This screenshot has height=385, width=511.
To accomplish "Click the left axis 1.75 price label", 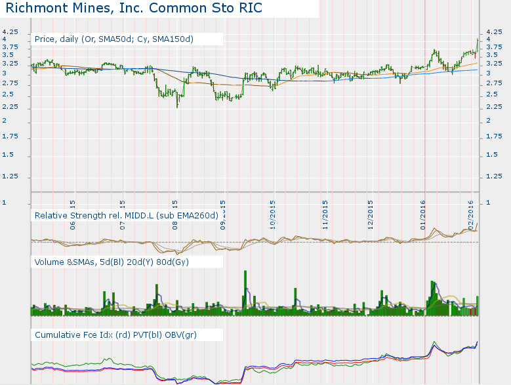I will pyautogui.click(x=10, y=136).
